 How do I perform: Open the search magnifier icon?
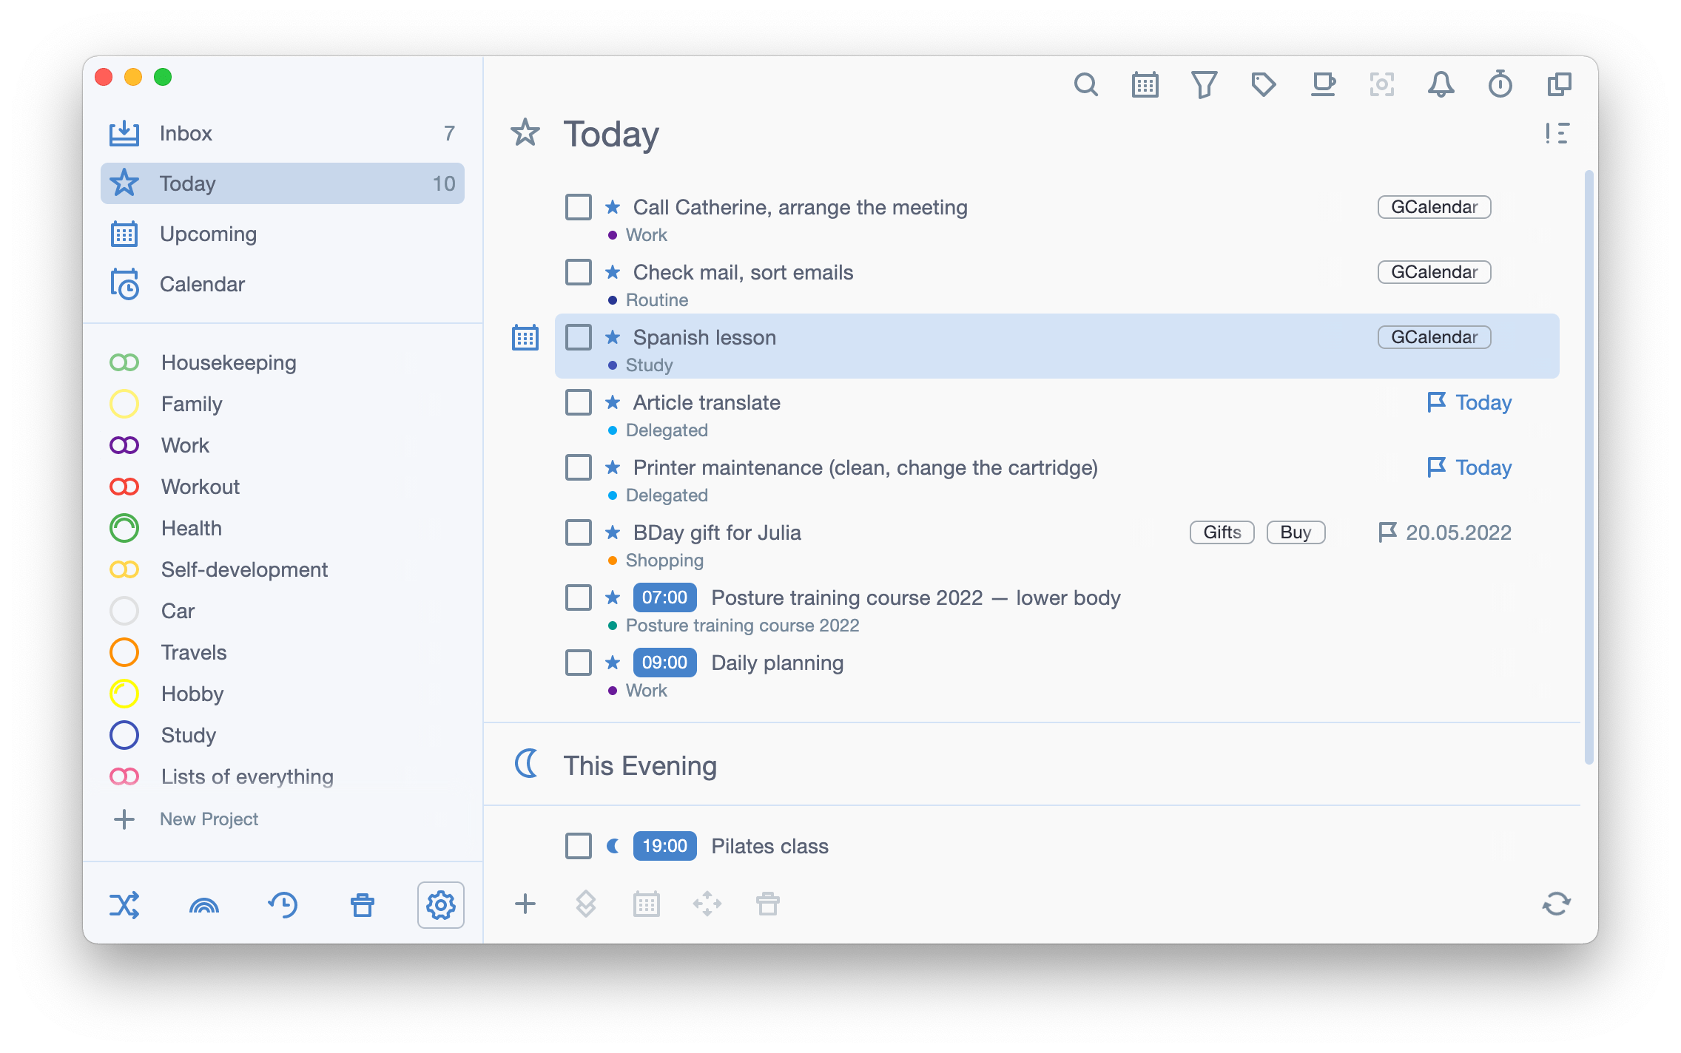click(1085, 85)
